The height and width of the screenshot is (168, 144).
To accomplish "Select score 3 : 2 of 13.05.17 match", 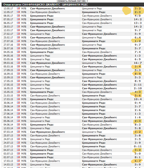I will (138, 9).
